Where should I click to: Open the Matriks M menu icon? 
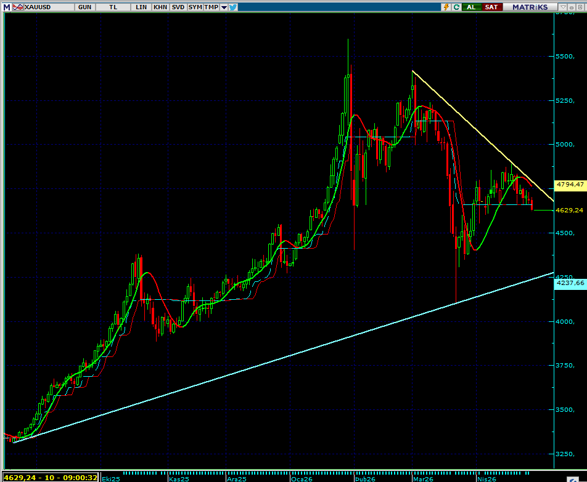(7, 7)
